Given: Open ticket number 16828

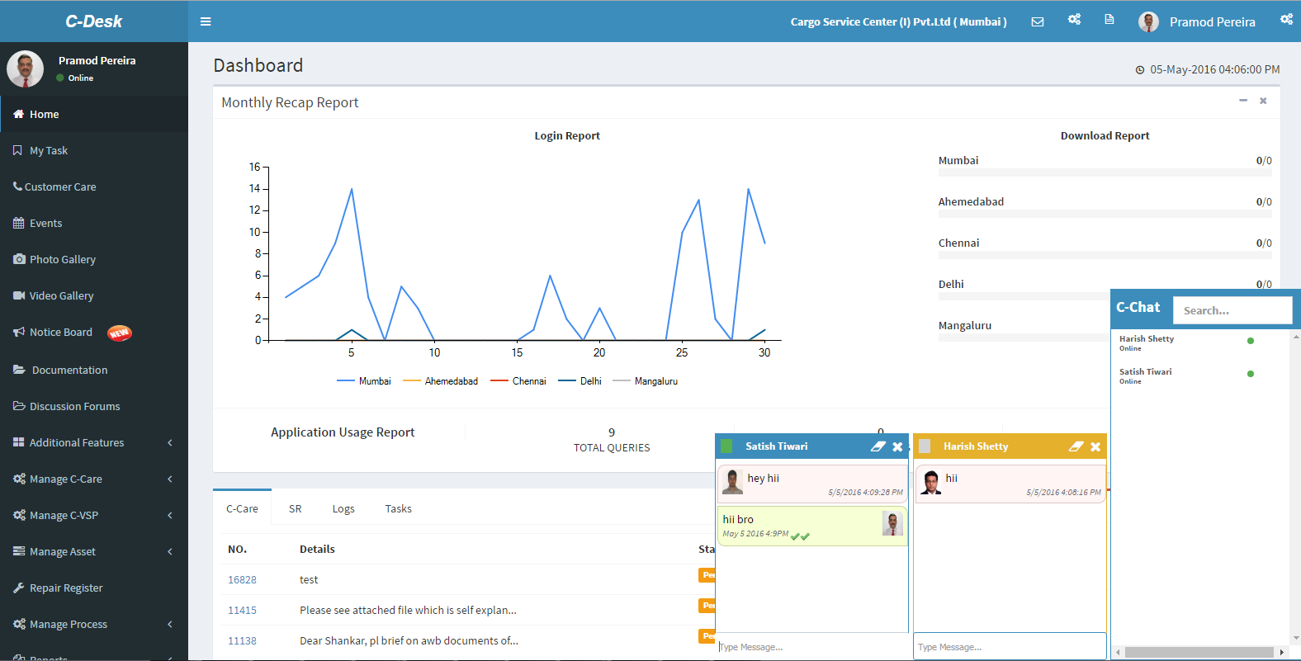Looking at the screenshot, I should (x=242, y=579).
